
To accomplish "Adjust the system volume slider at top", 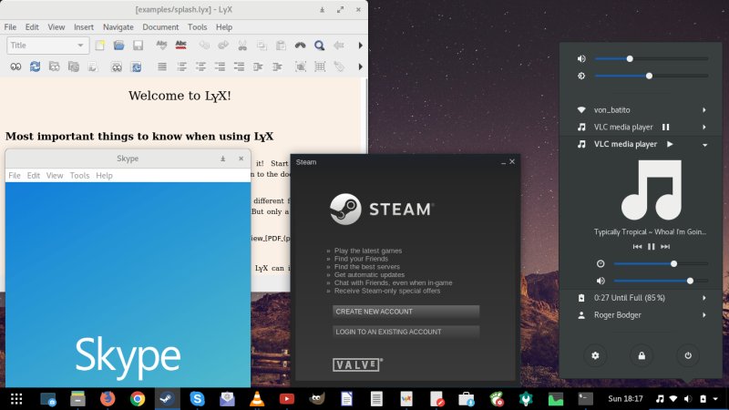I will (x=652, y=59).
